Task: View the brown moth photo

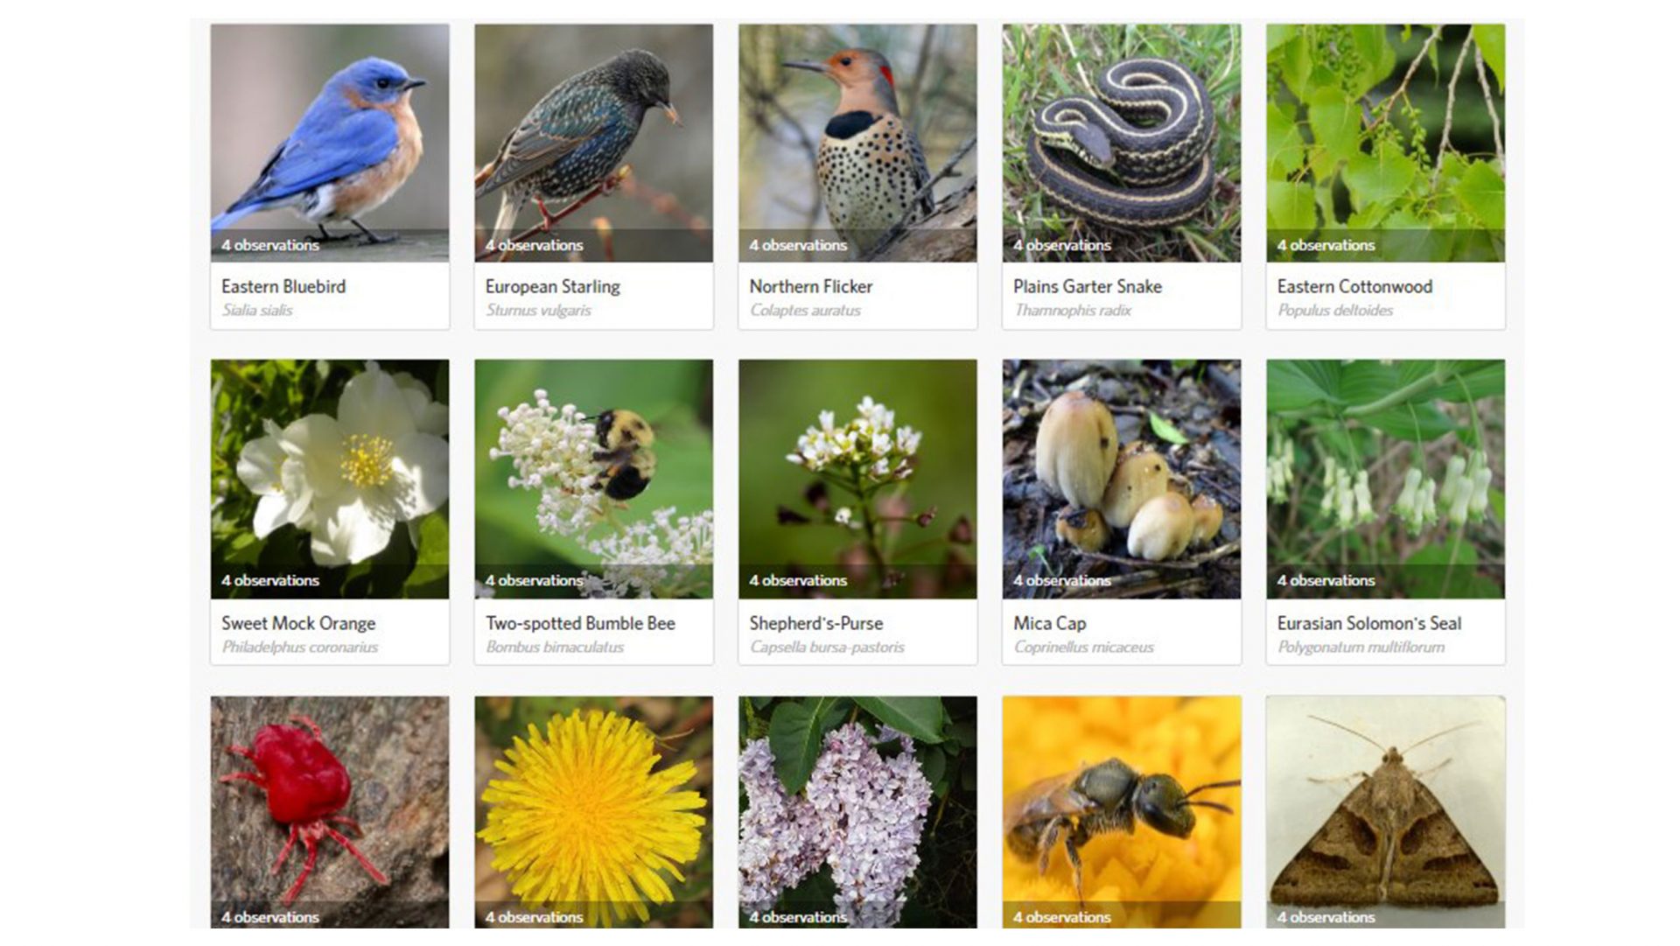Action: point(1386,812)
